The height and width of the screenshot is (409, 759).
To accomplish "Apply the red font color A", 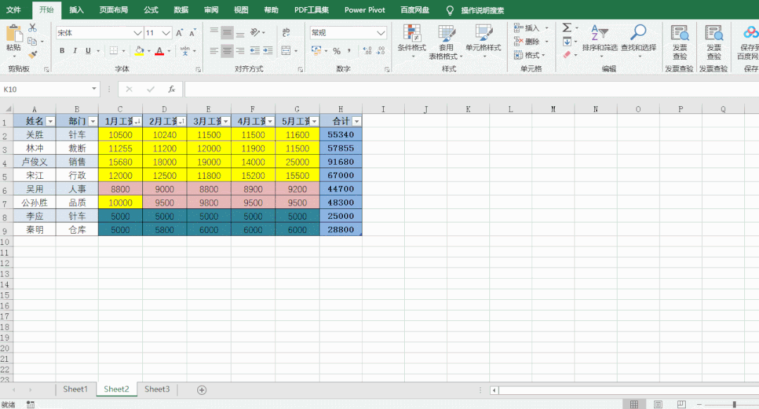I will point(159,51).
